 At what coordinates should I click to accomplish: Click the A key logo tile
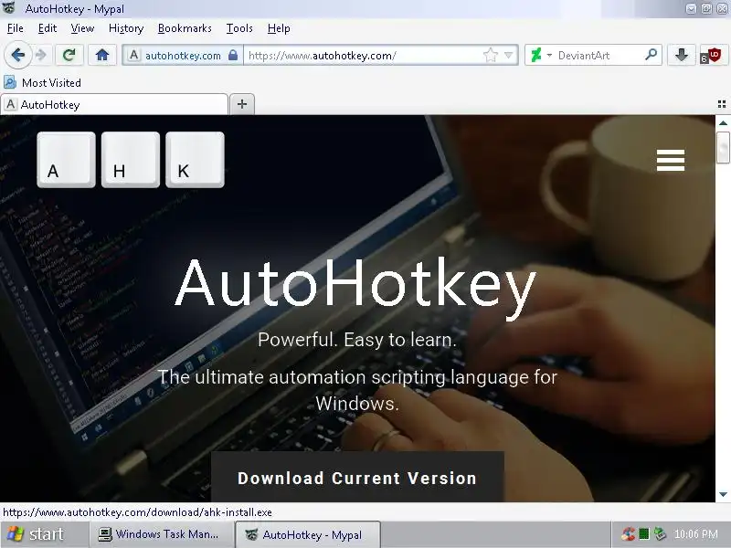tap(66, 160)
